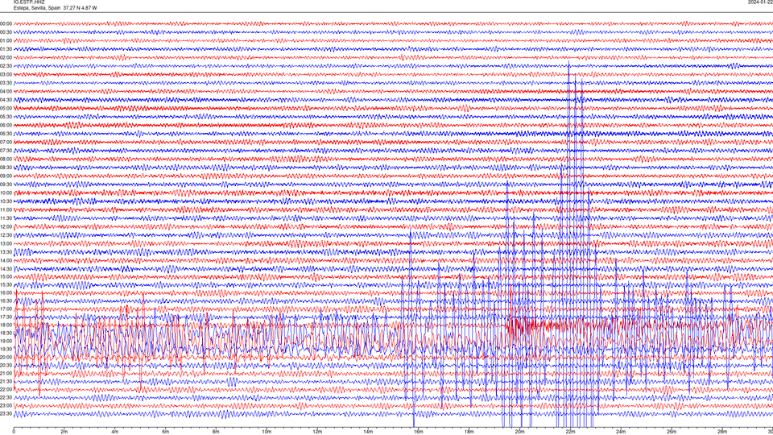
Task: Click the 22:00 row label
Action: 6,390
